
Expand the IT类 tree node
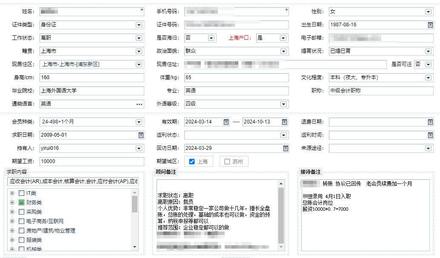click(12, 193)
